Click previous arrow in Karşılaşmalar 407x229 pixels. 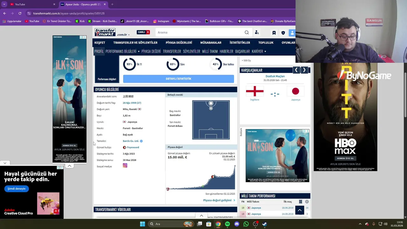(296, 70)
